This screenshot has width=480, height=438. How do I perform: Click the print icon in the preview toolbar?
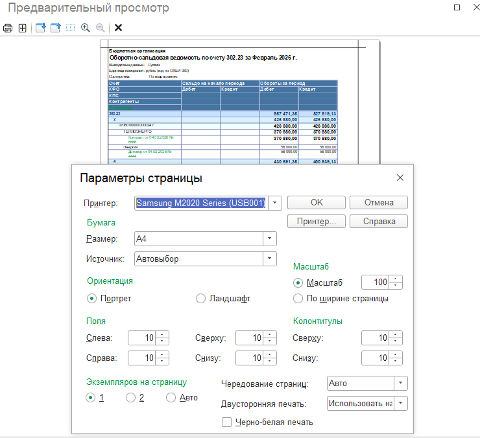(x=8, y=28)
